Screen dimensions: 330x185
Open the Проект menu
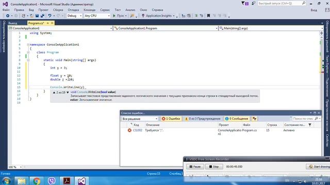43,10
